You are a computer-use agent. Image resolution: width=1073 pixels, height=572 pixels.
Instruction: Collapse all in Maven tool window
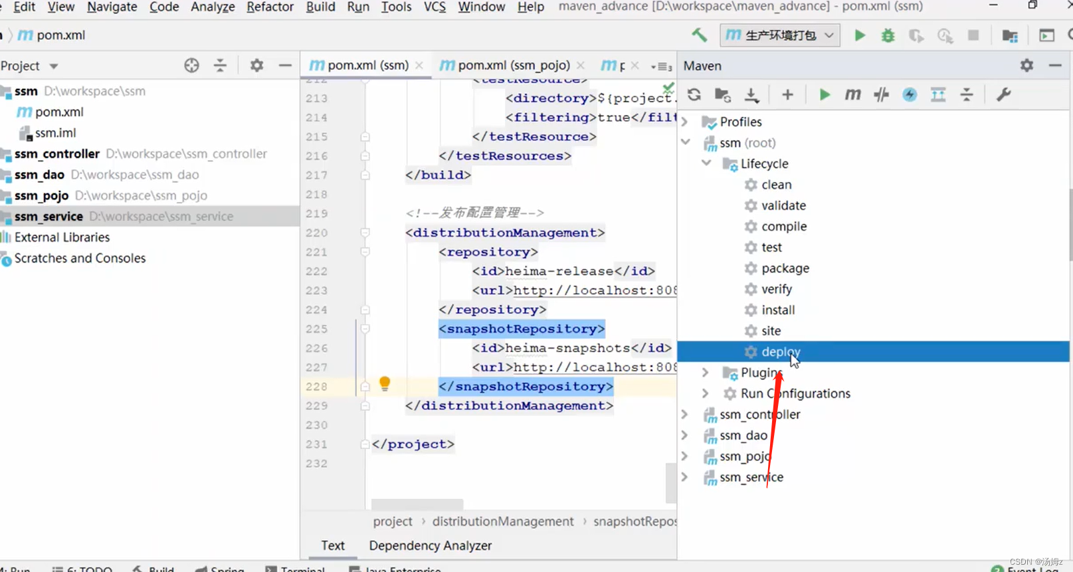point(967,95)
